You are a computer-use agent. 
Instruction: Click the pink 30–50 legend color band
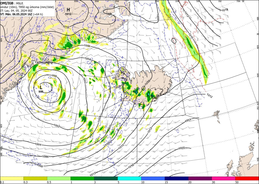click(224, 179)
